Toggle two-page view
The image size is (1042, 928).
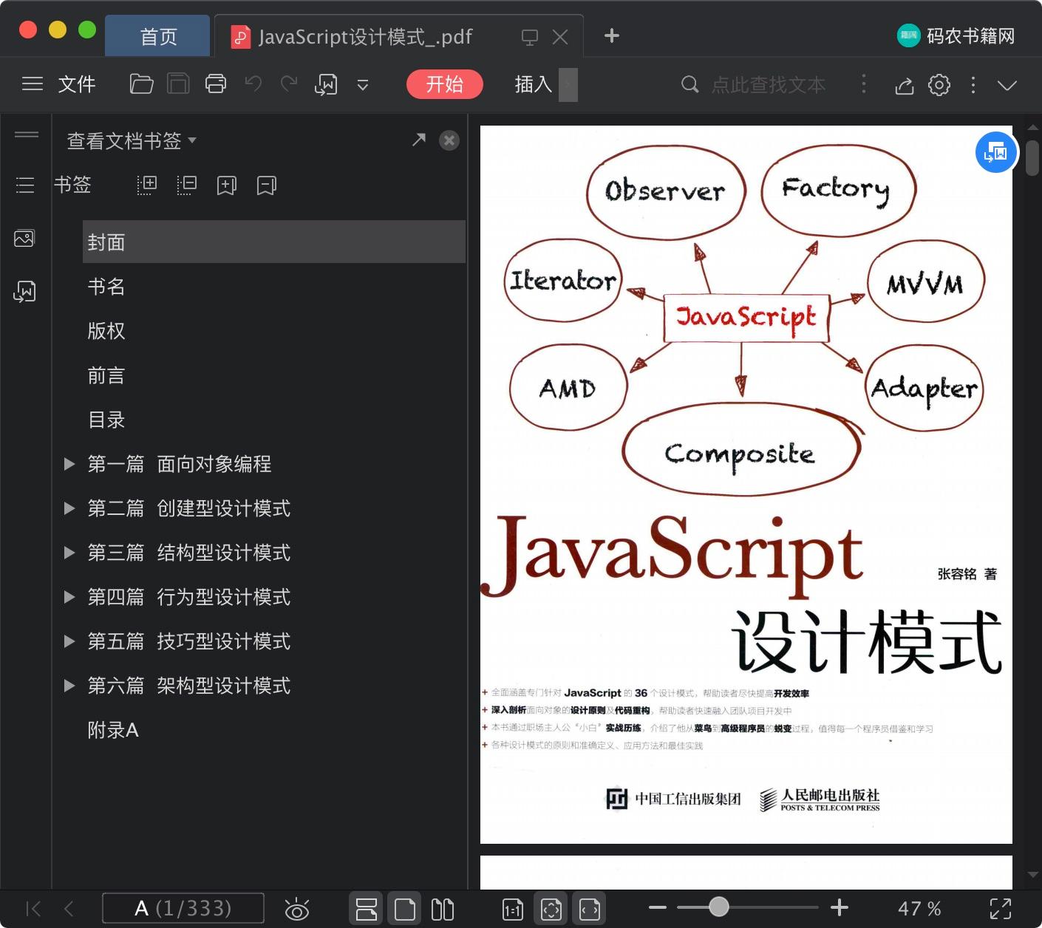click(443, 909)
